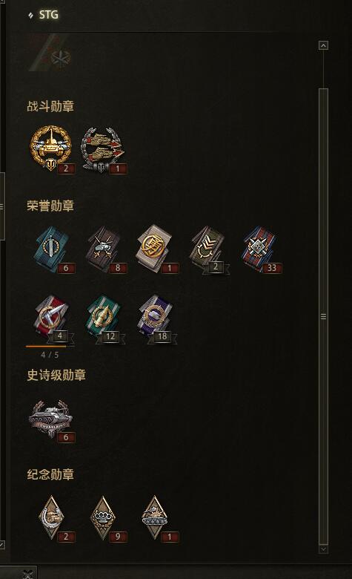Click the gold tank wreath medal
The width and height of the screenshot is (352, 579).
pyautogui.click(x=51, y=148)
